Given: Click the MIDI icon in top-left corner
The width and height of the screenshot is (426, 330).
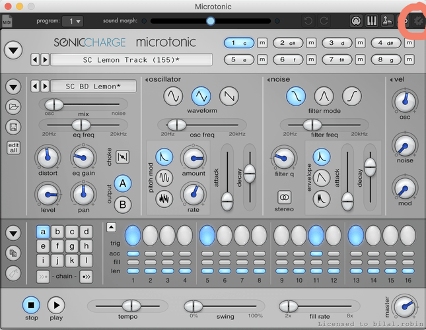Looking at the screenshot, I should click(7, 21).
